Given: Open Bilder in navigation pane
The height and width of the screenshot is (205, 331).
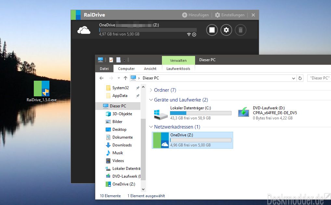Looking at the screenshot, I should 114,121.
